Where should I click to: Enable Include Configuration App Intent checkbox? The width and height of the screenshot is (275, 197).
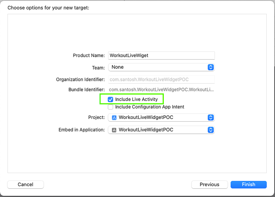coord(110,107)
